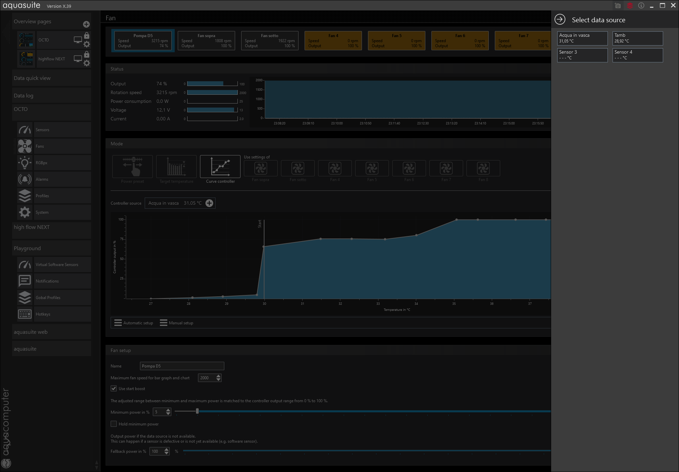Click curve point at Start line near 30 °C
Screen dimensions: 679x472
264,247
